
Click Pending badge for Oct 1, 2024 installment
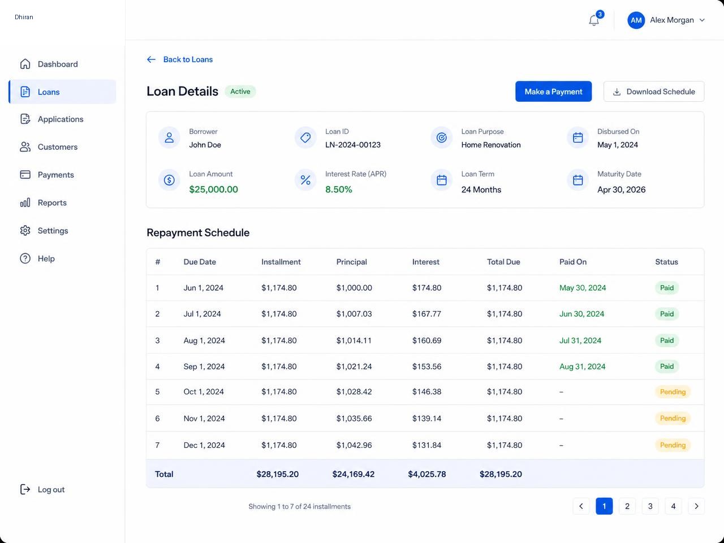tap(673, 391)
